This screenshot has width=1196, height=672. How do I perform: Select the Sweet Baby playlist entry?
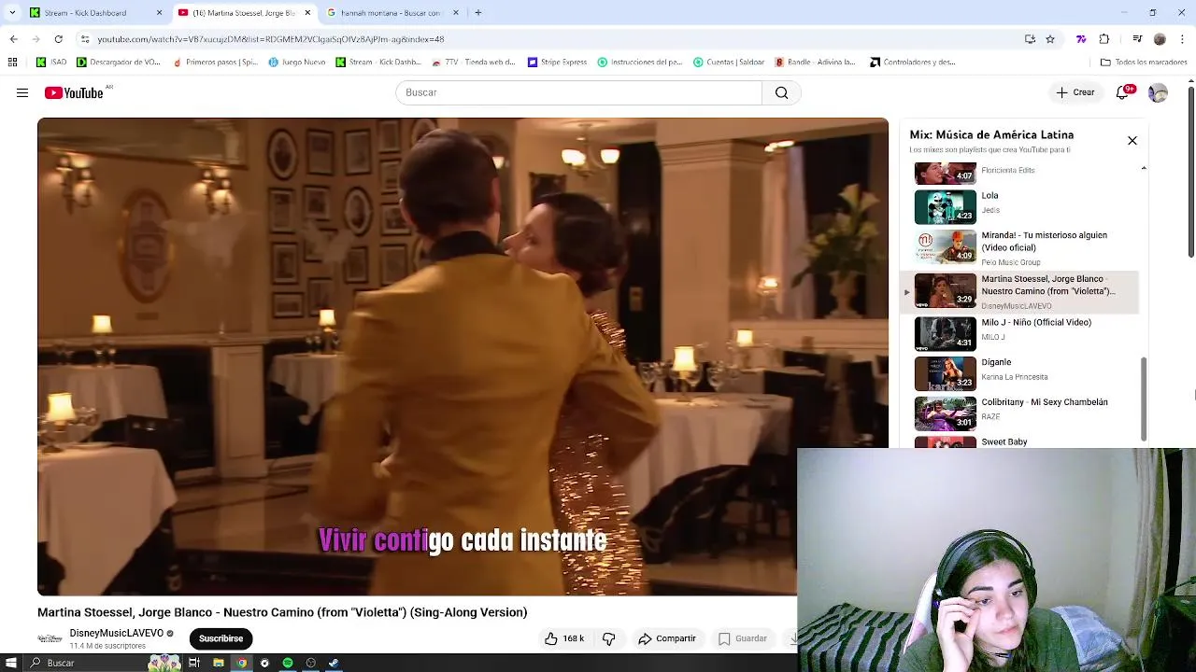(1019, 441)
